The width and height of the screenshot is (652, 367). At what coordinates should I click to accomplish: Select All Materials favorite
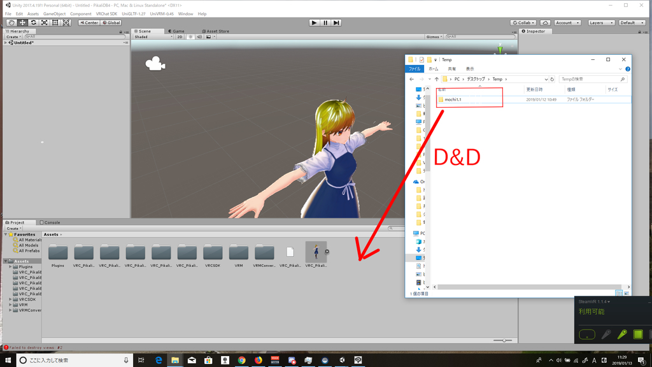[27, 240]
